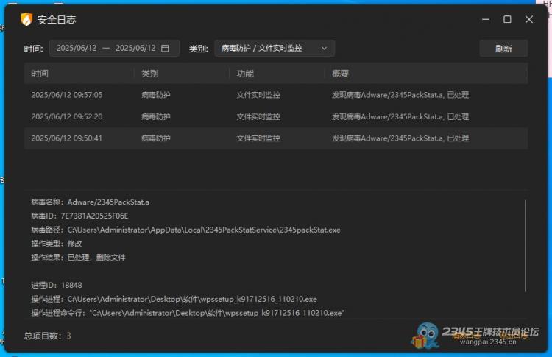Screen dimensions: 552x357
Task: Click the 操作结果: 已处理, 删除文件 line
Action: click(78, 258)
